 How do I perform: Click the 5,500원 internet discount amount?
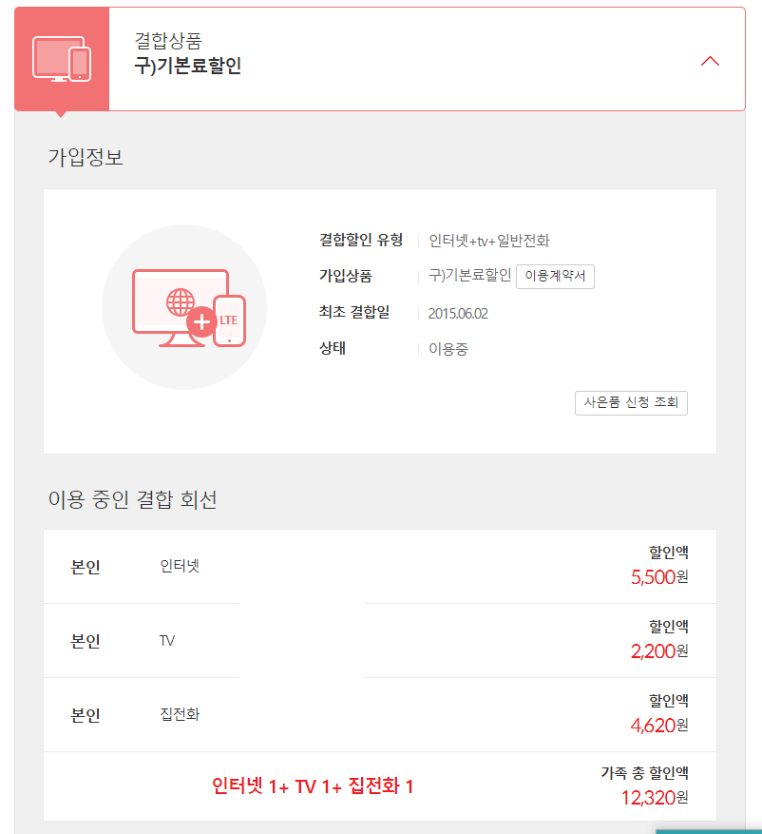tap(658, 577)
